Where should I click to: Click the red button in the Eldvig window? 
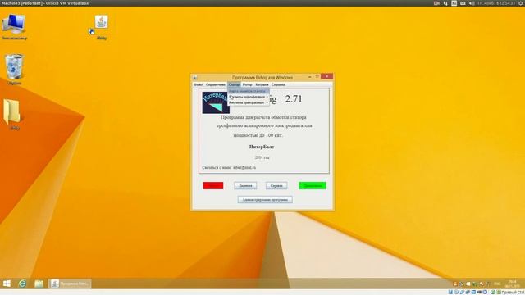coord(213,185)
